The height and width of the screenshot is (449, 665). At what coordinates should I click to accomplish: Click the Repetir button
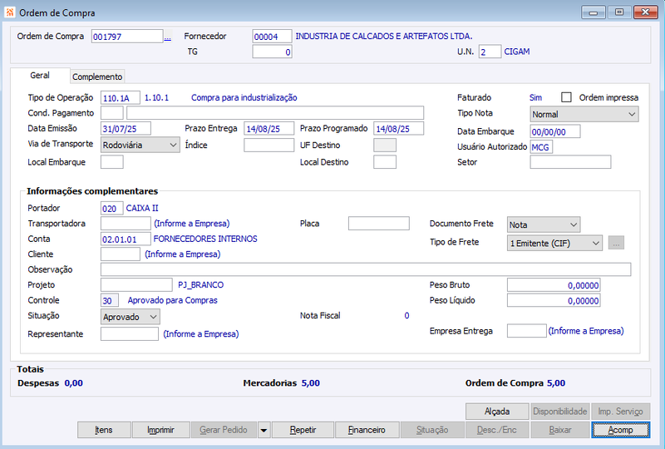pos(303,430)
